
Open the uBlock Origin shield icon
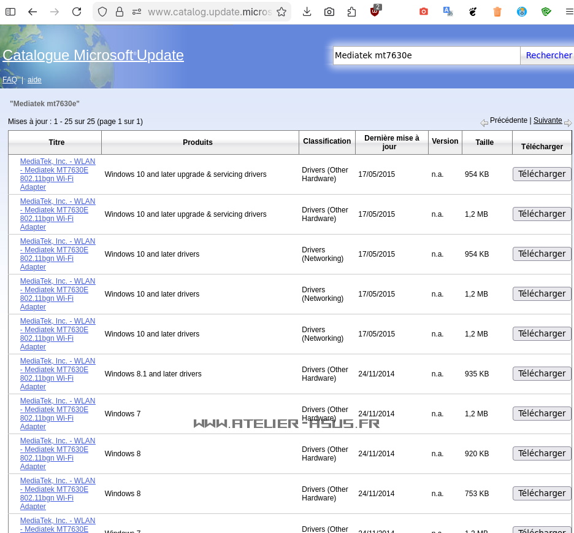tap(375, 12)
